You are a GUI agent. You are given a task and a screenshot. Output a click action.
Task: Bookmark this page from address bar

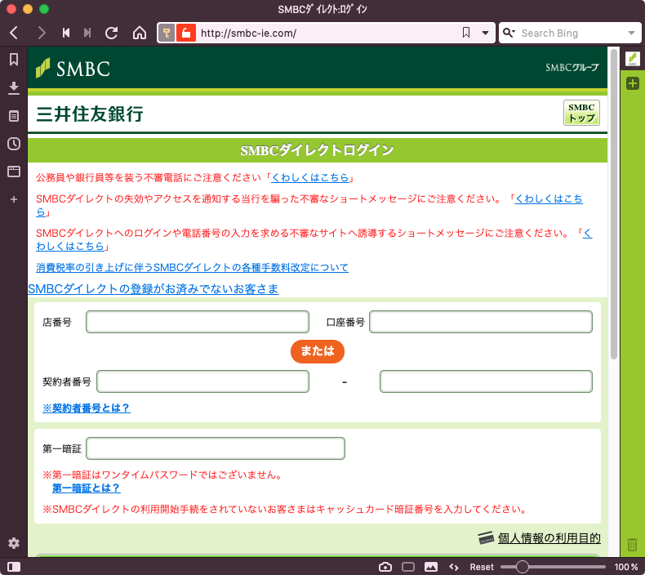[x=466, y=33]
